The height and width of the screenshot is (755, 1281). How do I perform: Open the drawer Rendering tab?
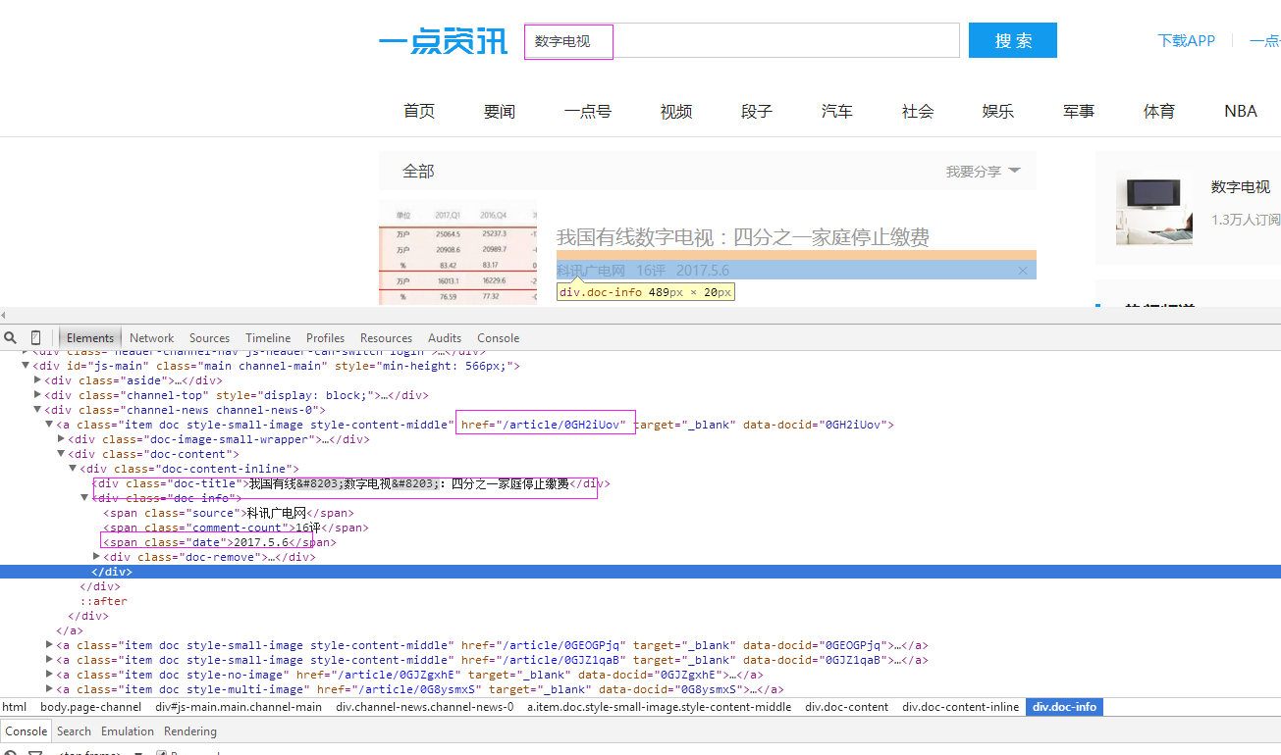[190, 731]
